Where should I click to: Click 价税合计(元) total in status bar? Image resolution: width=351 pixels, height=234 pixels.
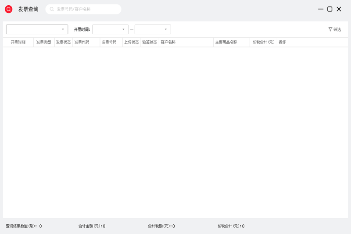point(231,226)
